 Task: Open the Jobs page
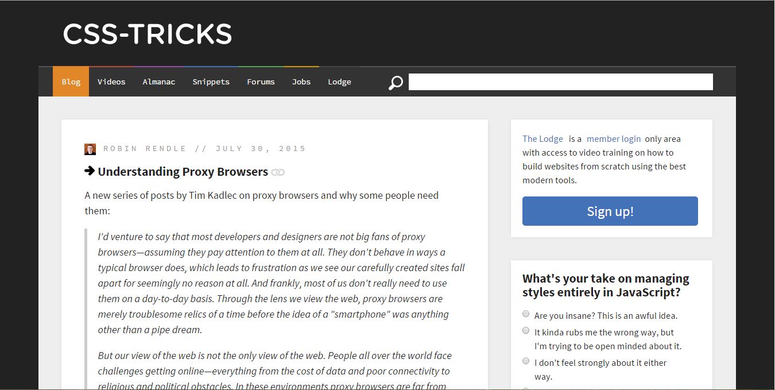301,82
